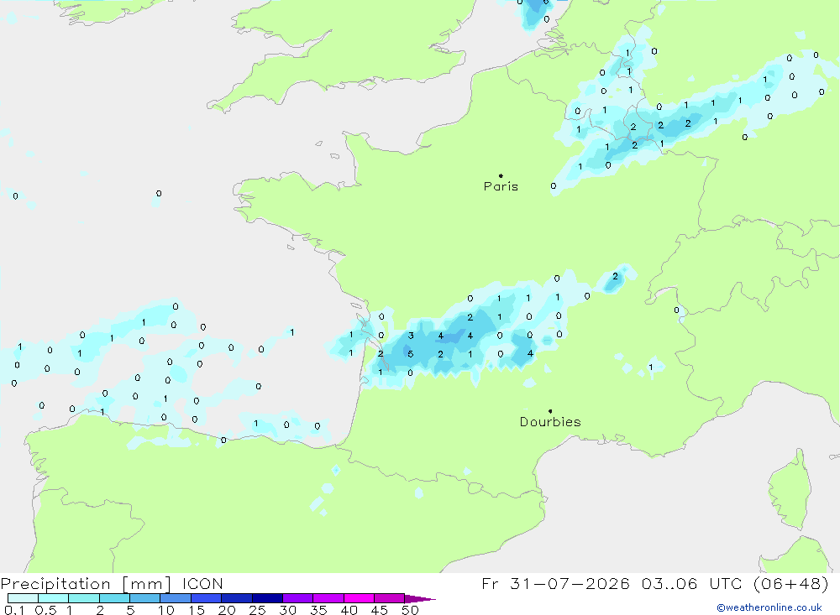The height and width of the screenshot is (615, 840).
Task: Click the legend label 0.5
Action: click(45, 610)
